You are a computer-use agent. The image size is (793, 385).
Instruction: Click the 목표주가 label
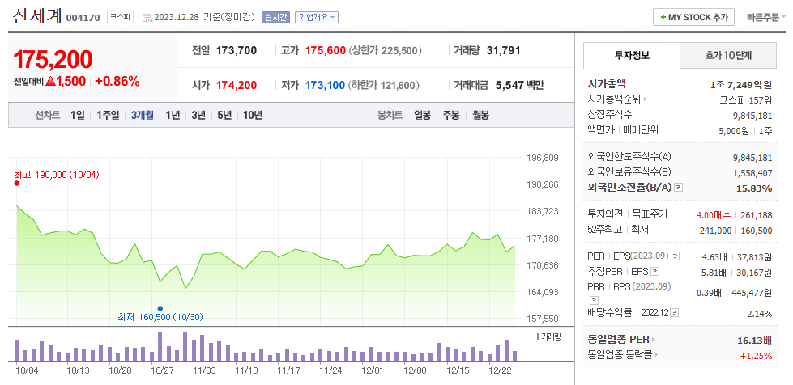(650, 214)
